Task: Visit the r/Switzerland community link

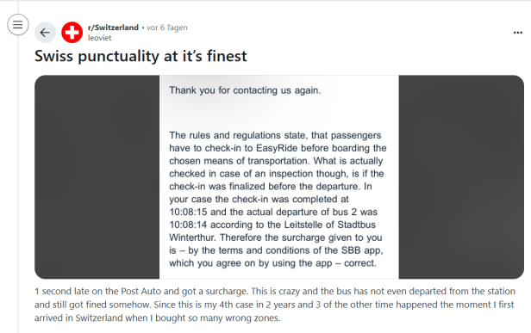Action: tap(113, 28)
